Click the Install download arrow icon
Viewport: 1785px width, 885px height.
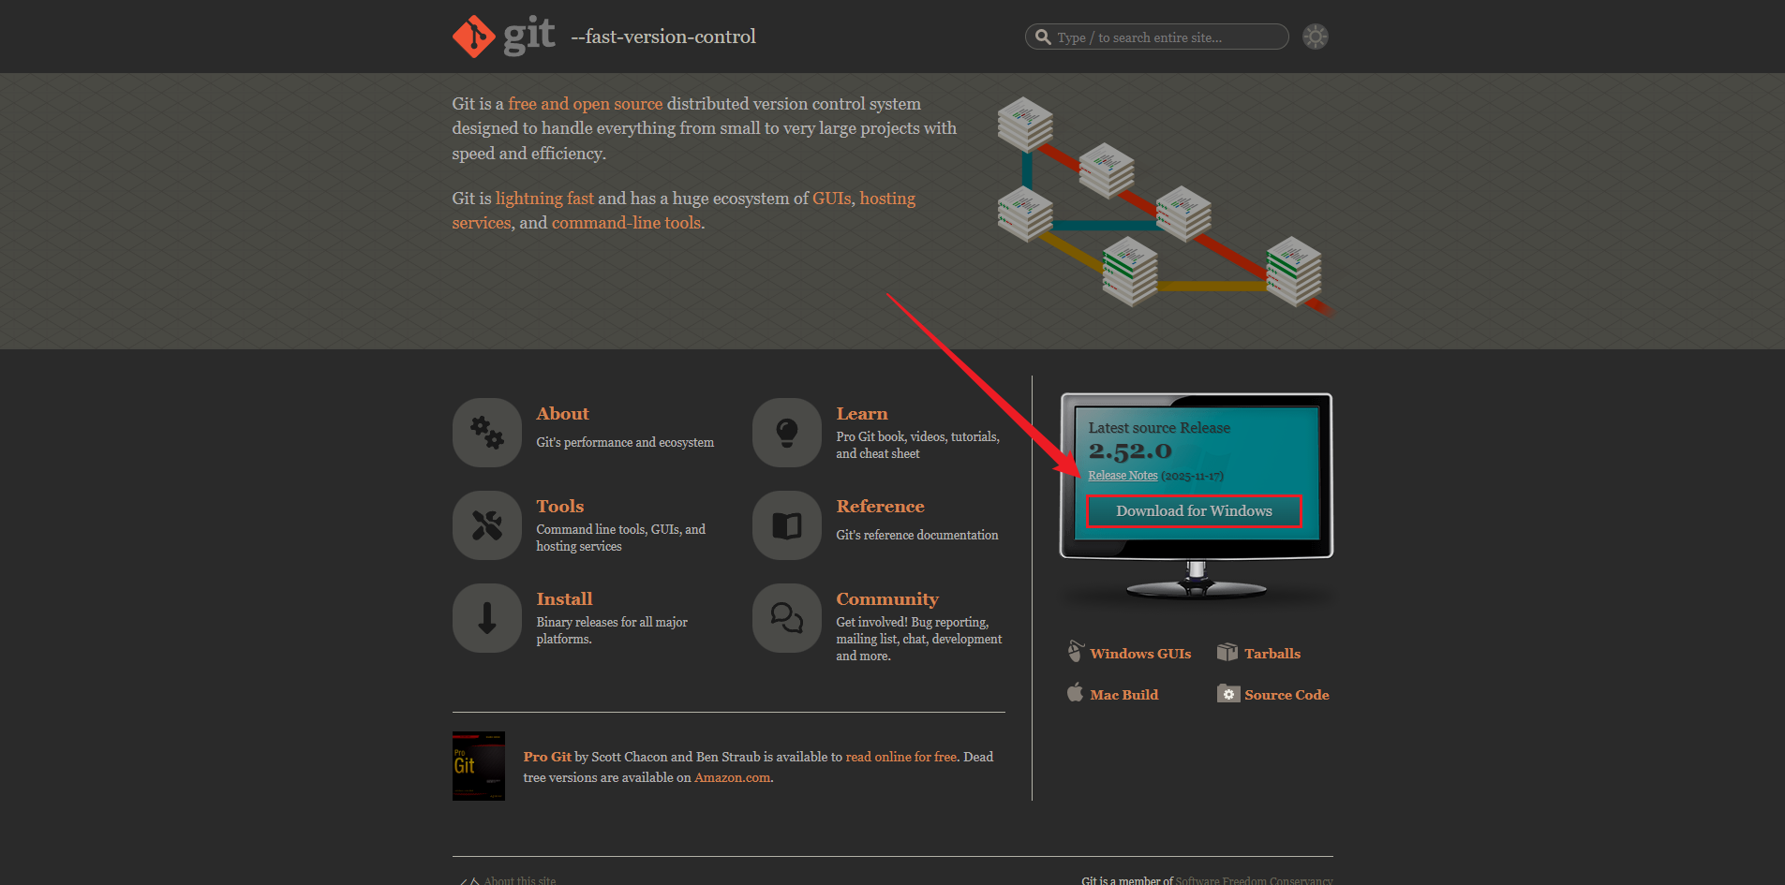tap(487, 618)
